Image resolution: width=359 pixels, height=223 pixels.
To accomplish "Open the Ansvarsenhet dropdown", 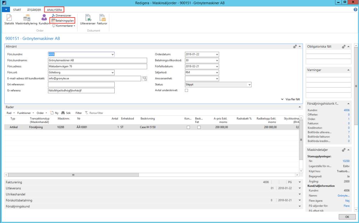I will [x=217, y=79].
